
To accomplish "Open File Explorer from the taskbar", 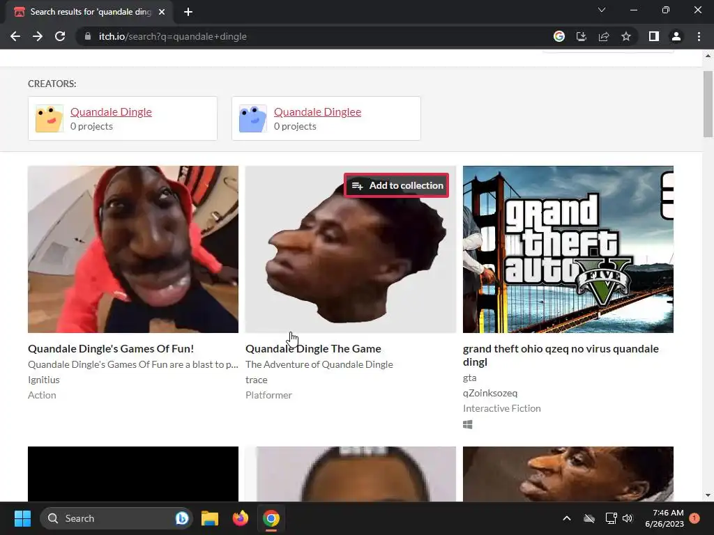I will click(x=210, y=518).
